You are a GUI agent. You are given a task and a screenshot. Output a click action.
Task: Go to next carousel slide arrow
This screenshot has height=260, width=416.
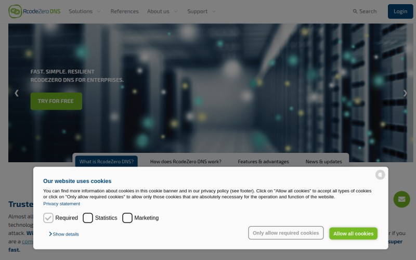(405, 93)
